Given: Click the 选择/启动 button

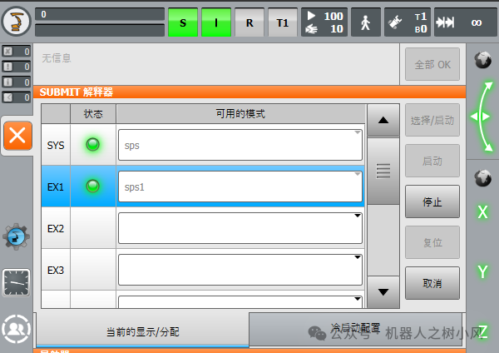Looking at the screenshot, I should pyautogui.click(x=432, y=120).
